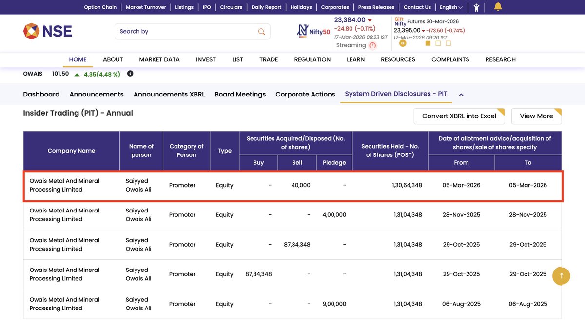Image resolution: width=585 pixels, height=328 pixels.
Task: Switch to the Announcements tab
Action: (x=97, y=95)
